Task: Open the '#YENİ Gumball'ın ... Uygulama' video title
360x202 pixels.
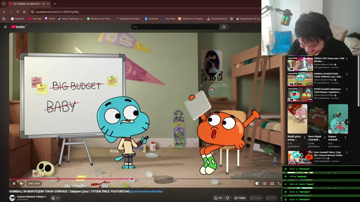Action: pos(328,91)
